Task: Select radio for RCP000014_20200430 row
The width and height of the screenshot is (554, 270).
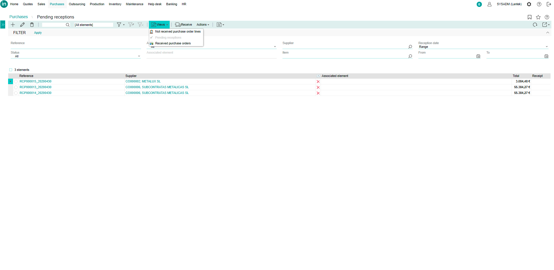Action: pyautogui.click(x=16, y=93)
